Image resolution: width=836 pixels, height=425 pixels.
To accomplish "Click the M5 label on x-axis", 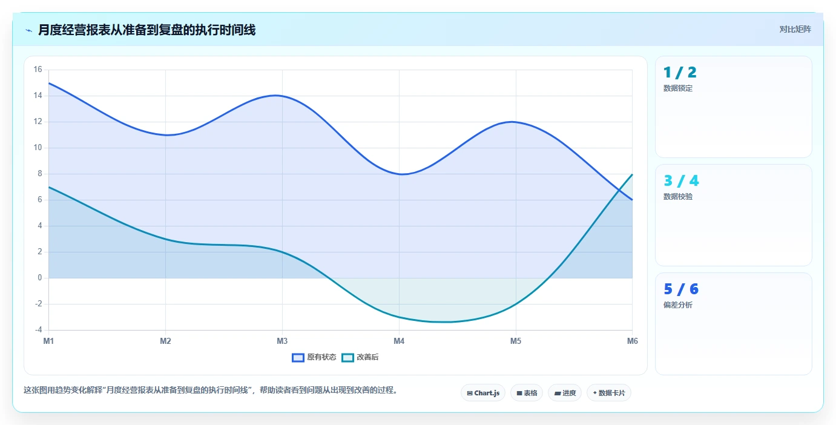I will pyautogui.click(x=516, y=341).
